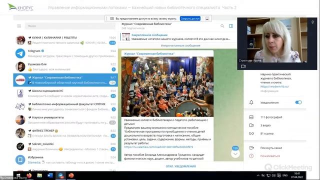Toggle the Уведомления switch
The height and width of the screenshot is (180, 320).
tap(298, 102)
